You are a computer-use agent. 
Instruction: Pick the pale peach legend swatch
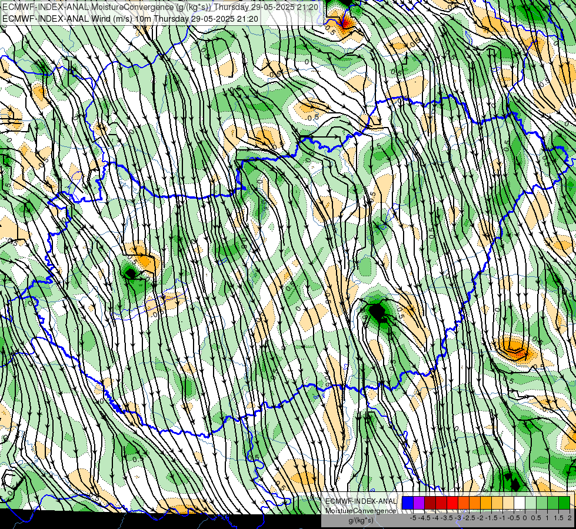click(x=509, y=503)
